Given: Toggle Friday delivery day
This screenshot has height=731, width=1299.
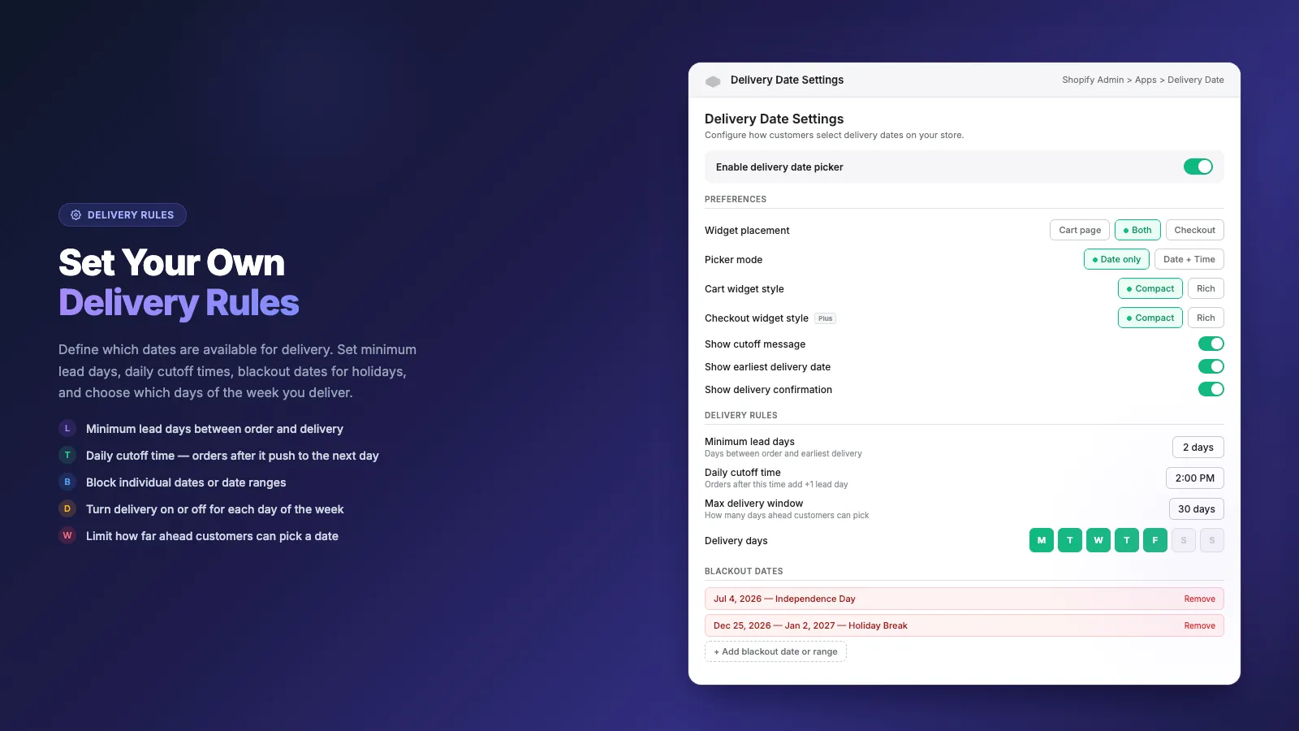Looking at the screenshot, I should [x=1155, y=540].
